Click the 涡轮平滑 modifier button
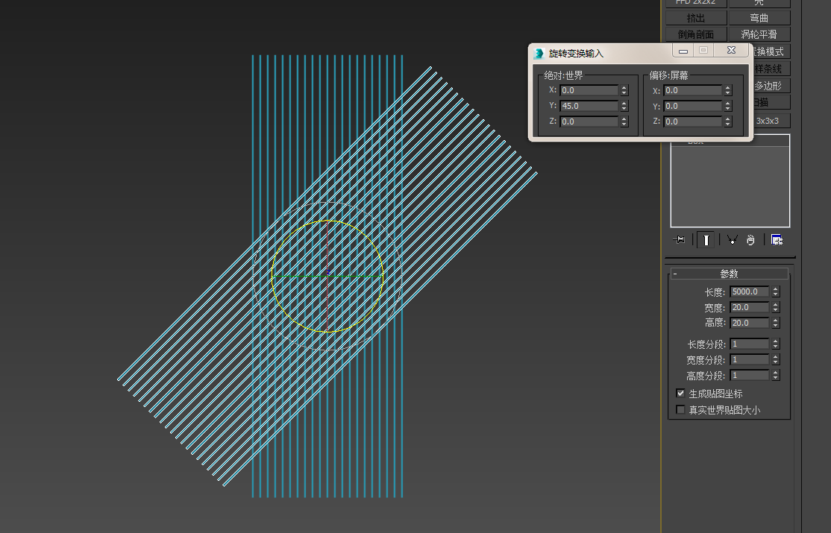This screenshot has width=831, height=533. (x=759, y=34)
